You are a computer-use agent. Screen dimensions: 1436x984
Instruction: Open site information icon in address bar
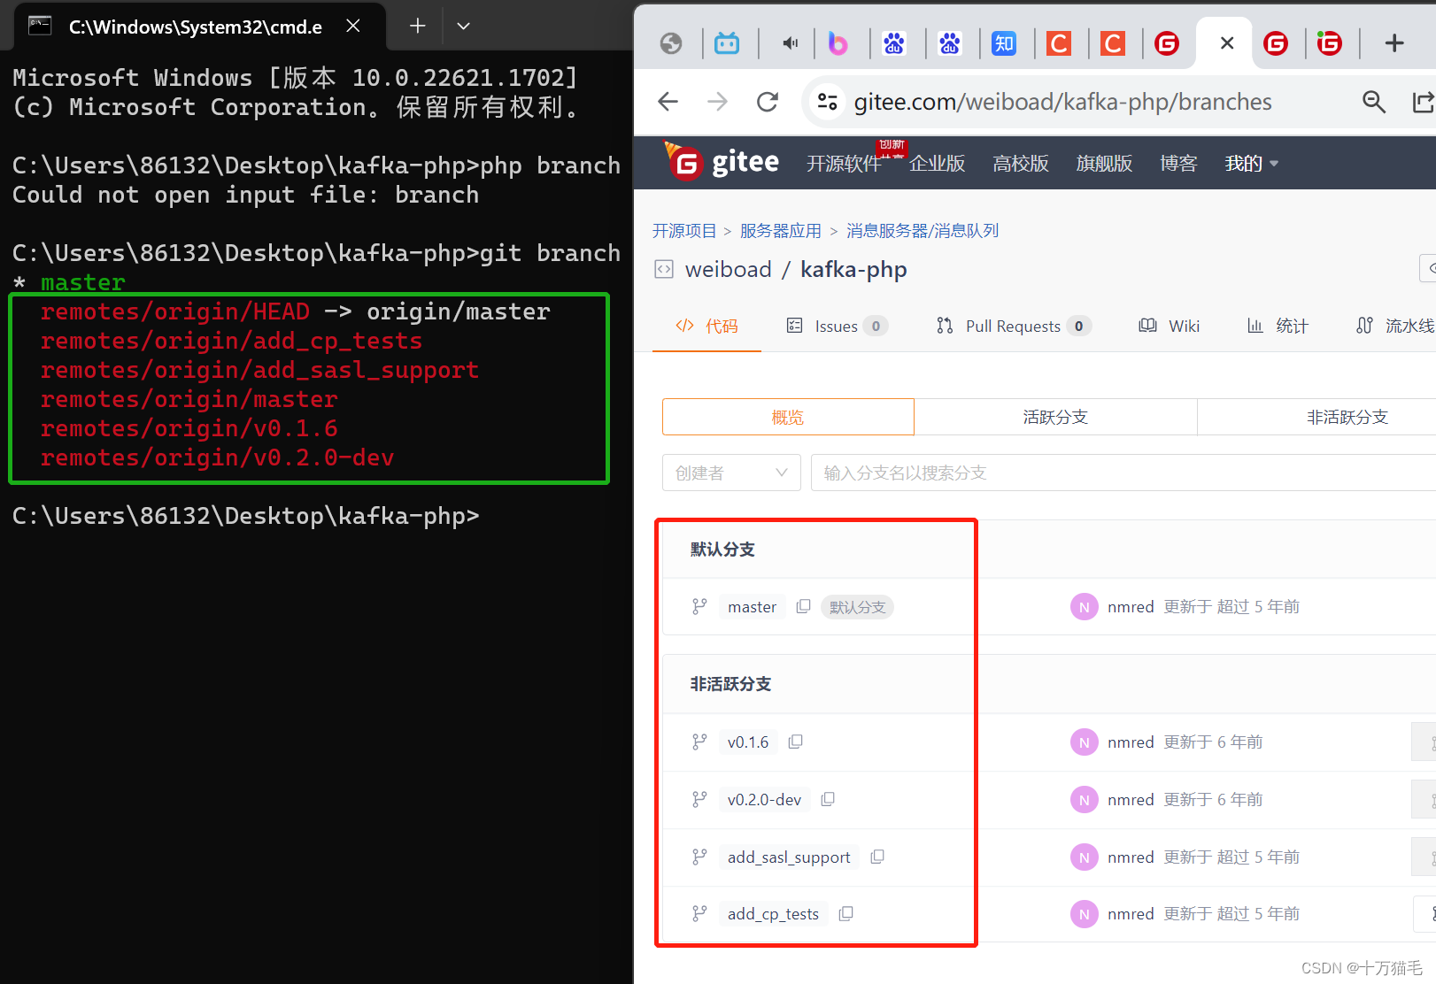point(827,102)
